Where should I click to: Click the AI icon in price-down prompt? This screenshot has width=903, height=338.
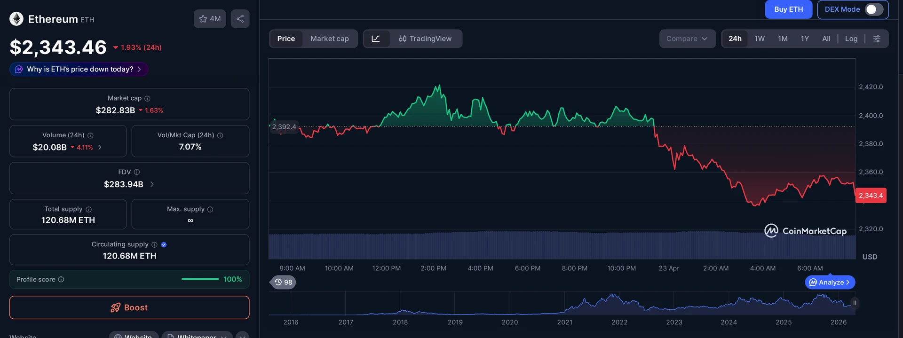(19, 69)
